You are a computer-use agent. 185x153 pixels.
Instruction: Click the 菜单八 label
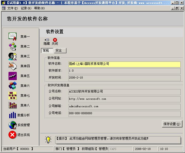click(25, 105)
